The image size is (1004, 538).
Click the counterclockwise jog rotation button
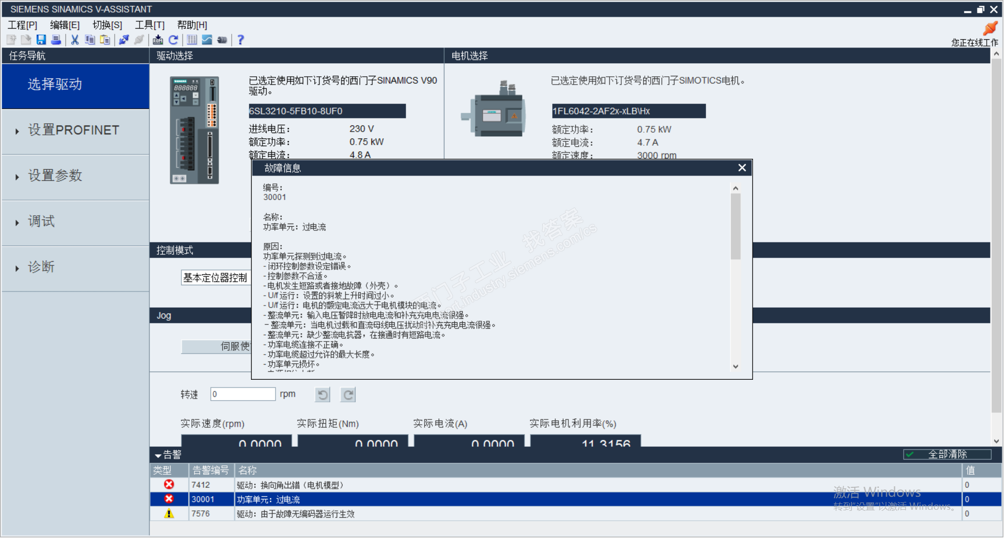[x=323, y=395]
